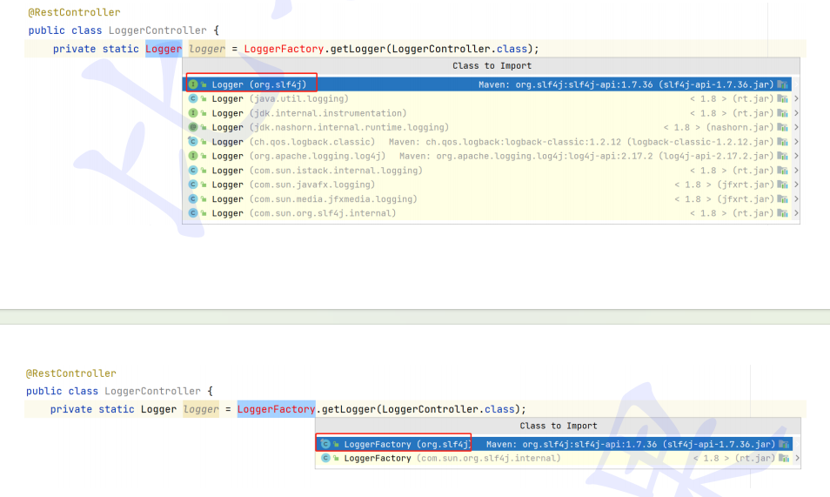Click class icon of logback Logger row

(193, 142)
